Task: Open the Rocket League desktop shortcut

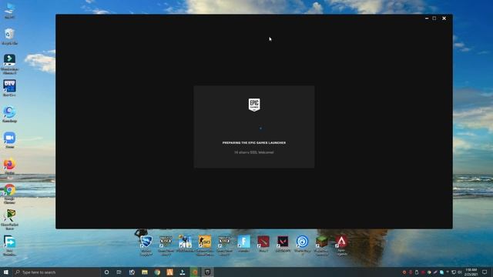Action: click(x=146, y=245)
